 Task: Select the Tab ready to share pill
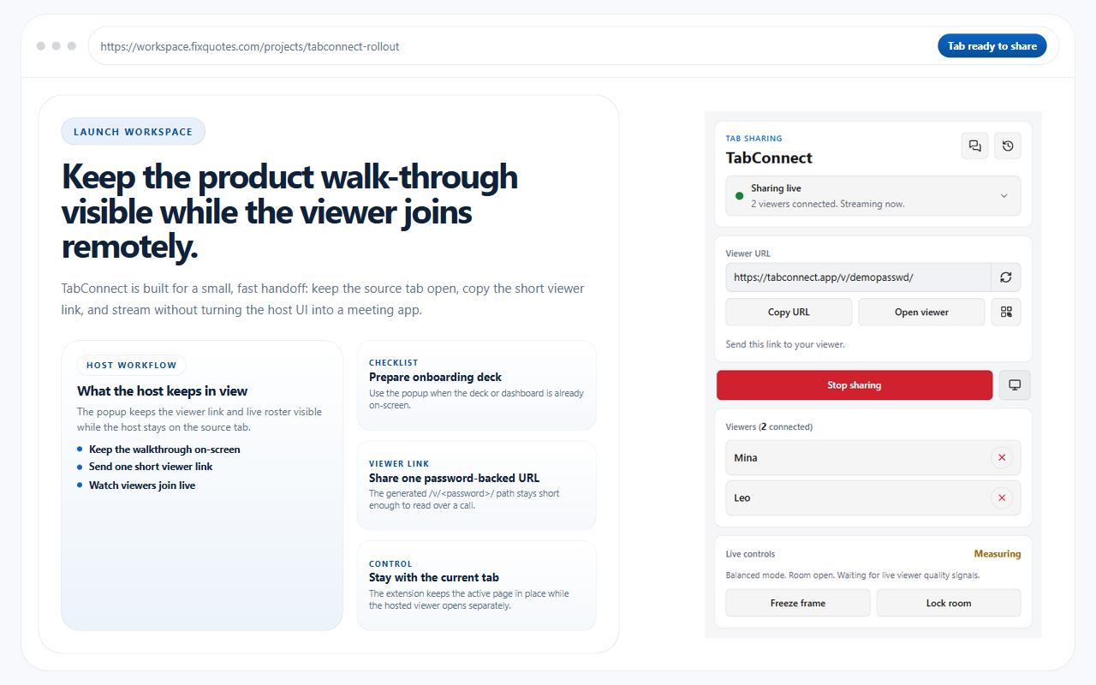(x=992, y=45)
